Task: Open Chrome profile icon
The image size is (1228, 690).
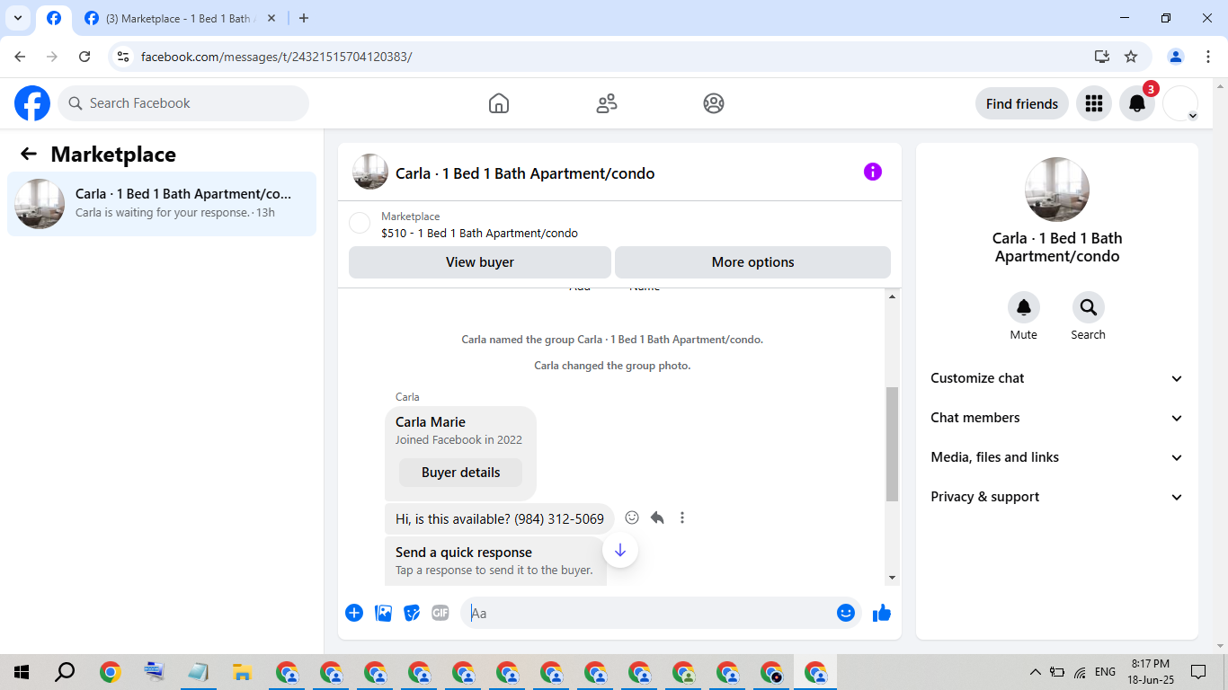Action: (1176, 57)
